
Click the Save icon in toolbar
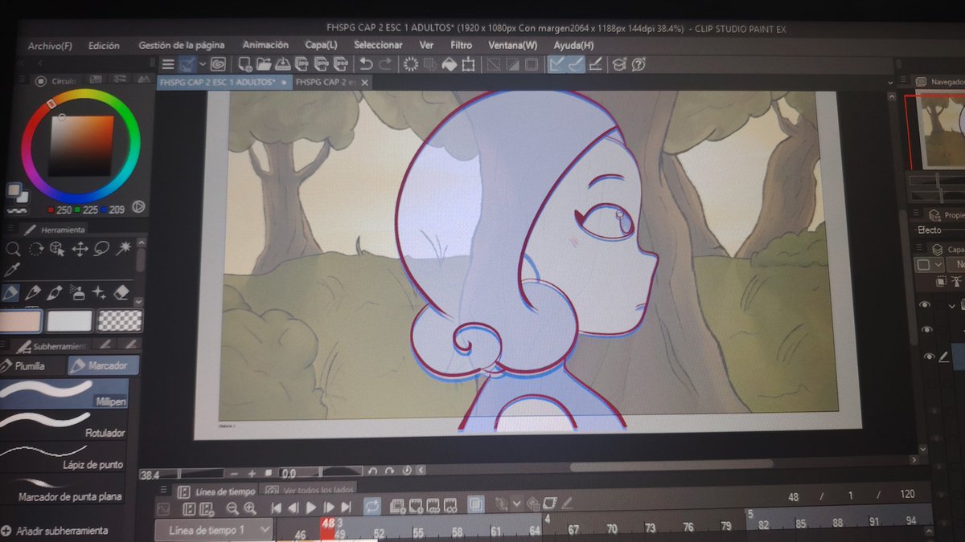coord(283,64)
